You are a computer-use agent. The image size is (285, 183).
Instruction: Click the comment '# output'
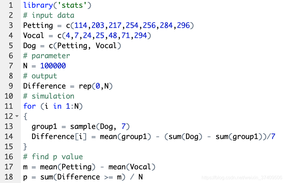[x=40, y=76]
